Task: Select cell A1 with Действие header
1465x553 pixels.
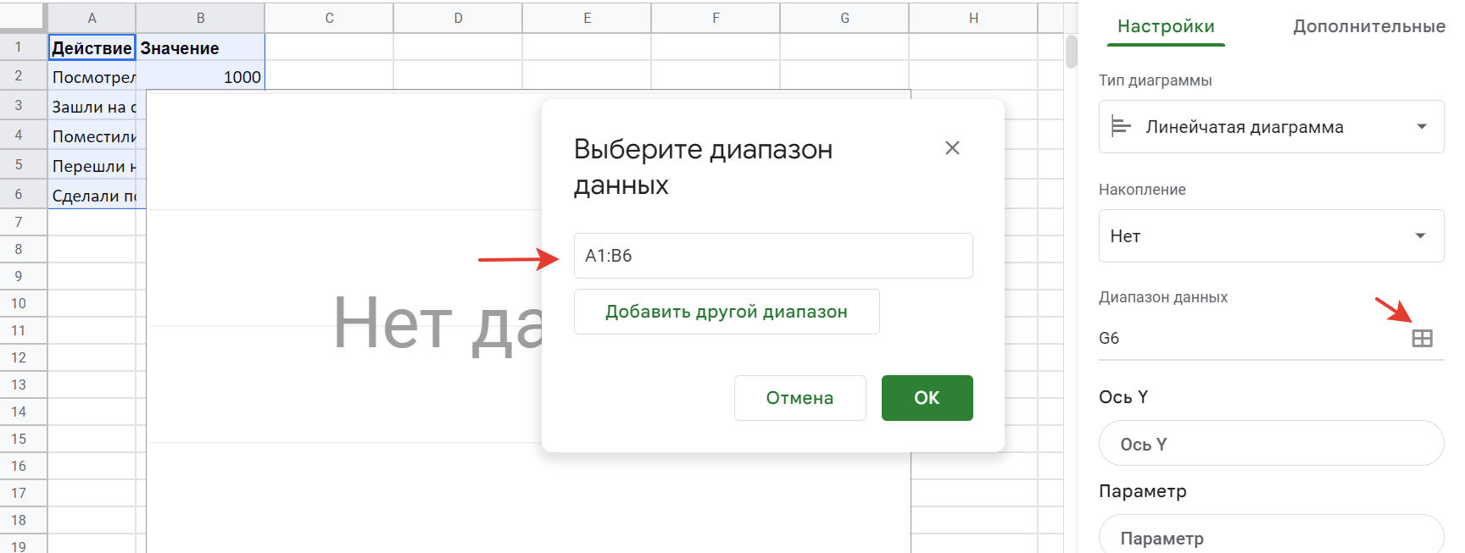Action: [x=92, y=48]
